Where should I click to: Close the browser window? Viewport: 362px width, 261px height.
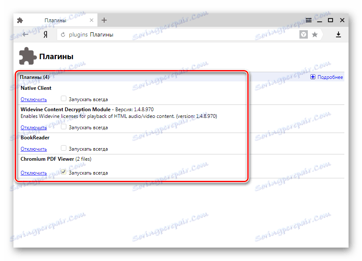coord(342,20)
